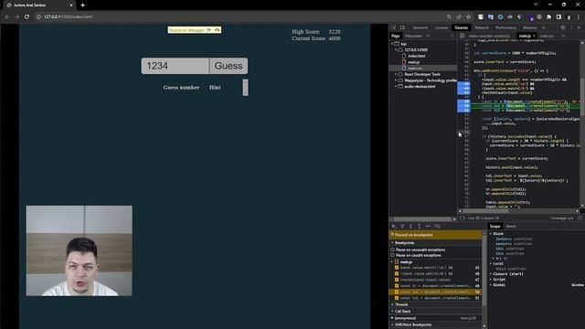Disable the line 45 breakpoint

click(x=397, y=268)
